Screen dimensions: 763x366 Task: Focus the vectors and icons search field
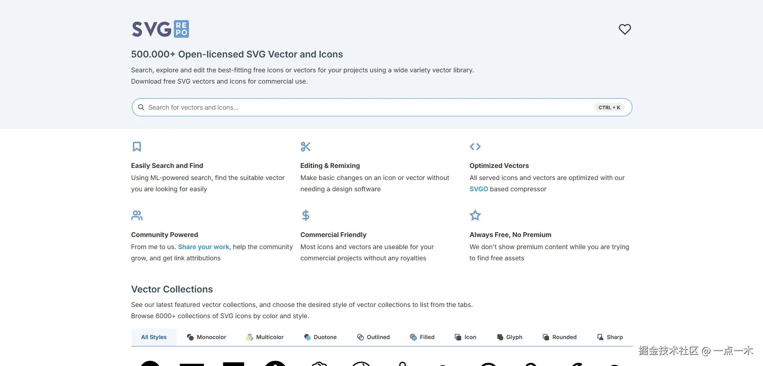(x=361, y=107)
